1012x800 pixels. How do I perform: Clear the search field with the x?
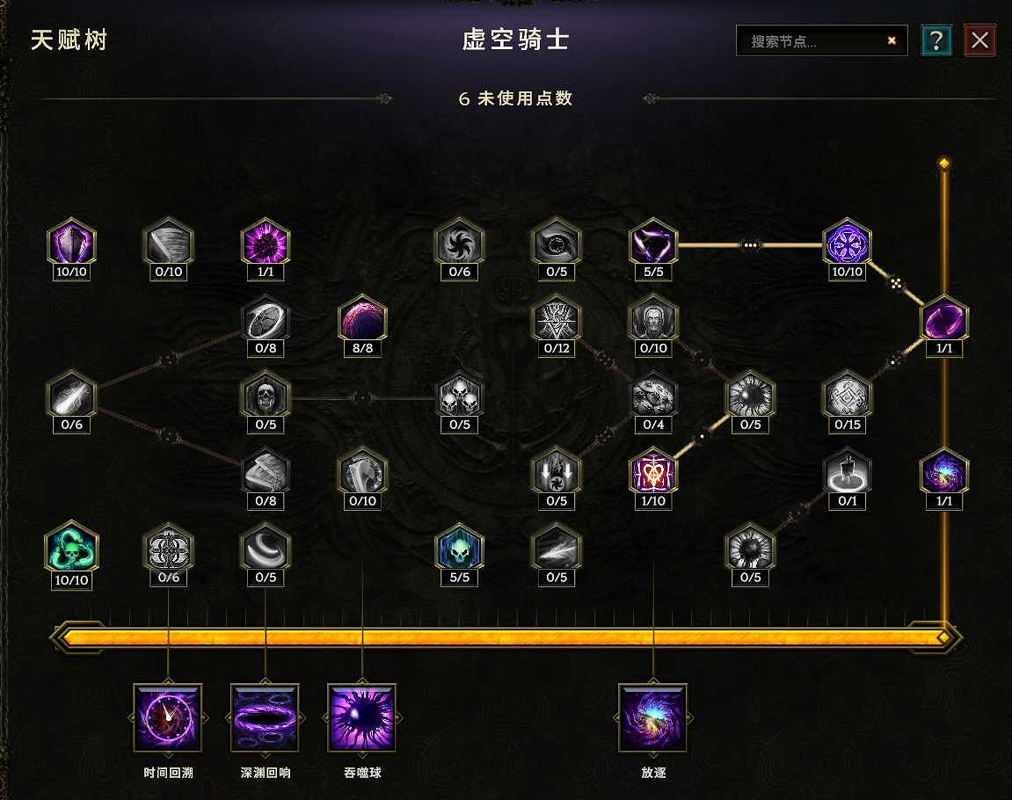(x=892, y=40)
